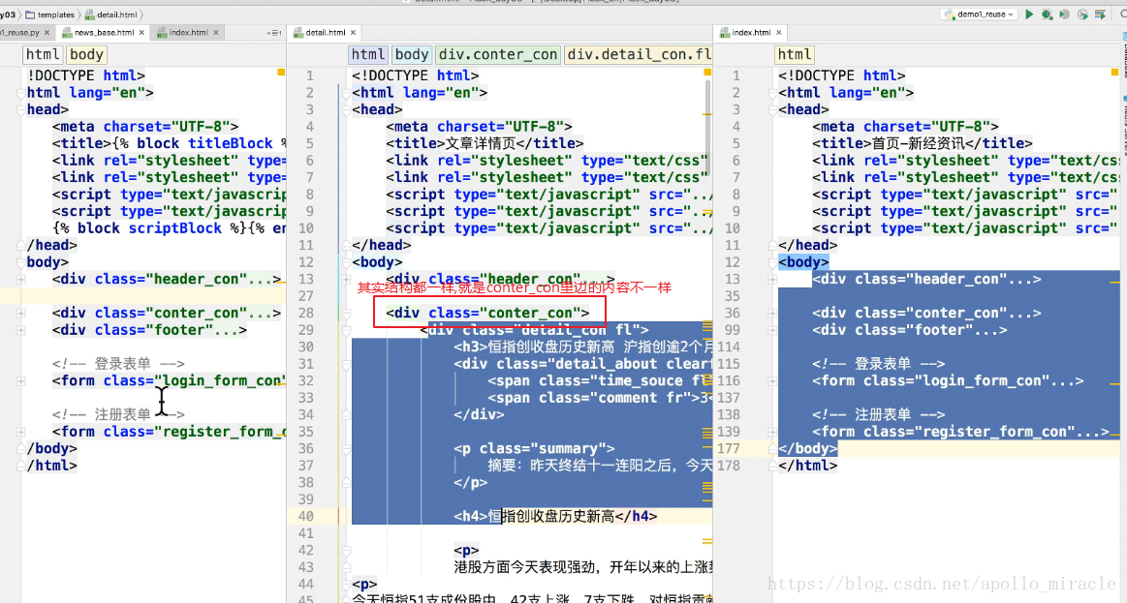Click the concurrency diagram run icon
This screenshot has height=603, width=1127.
pos(1100,14)
